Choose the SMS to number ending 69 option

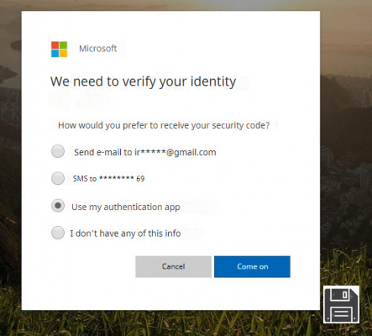(x=58, y=178)
